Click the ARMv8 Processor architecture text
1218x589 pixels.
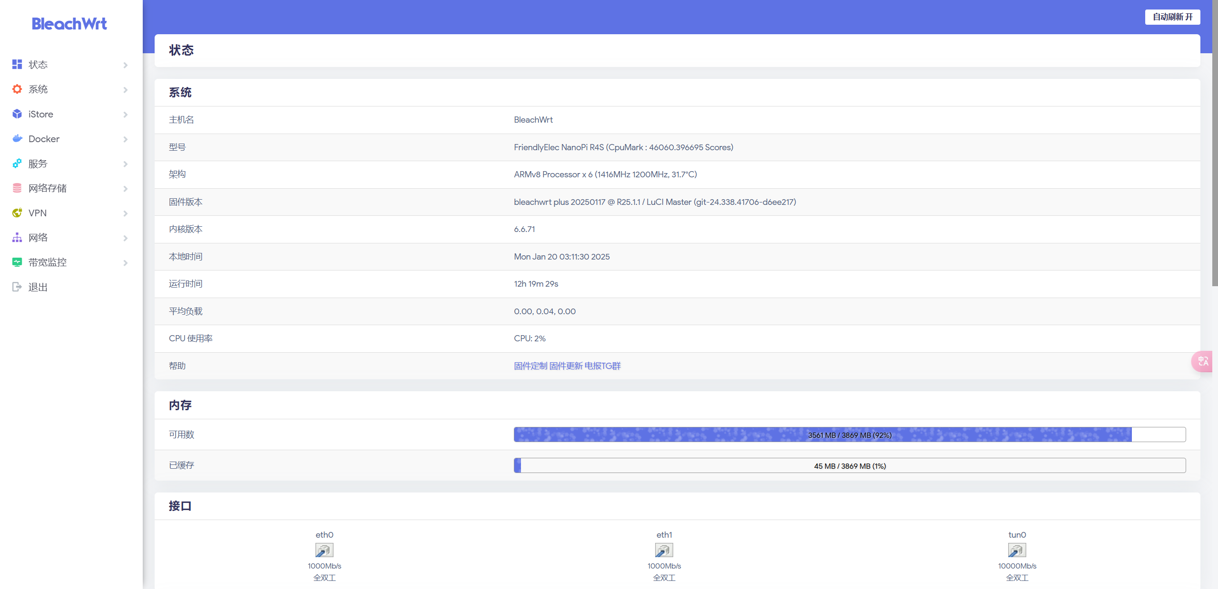tap(605, 174)
